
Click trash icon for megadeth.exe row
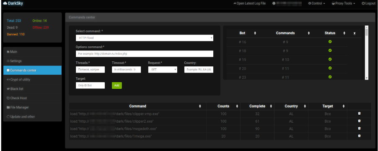(x=359, y=128)
